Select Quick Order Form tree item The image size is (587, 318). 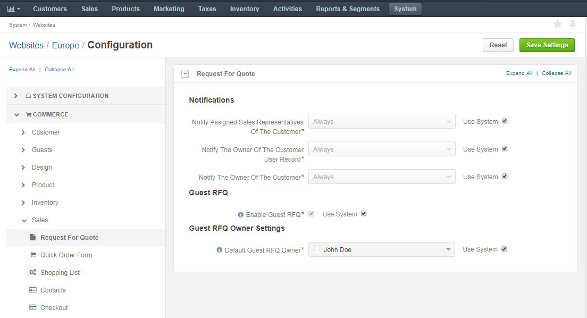click(x=66, y=255)
